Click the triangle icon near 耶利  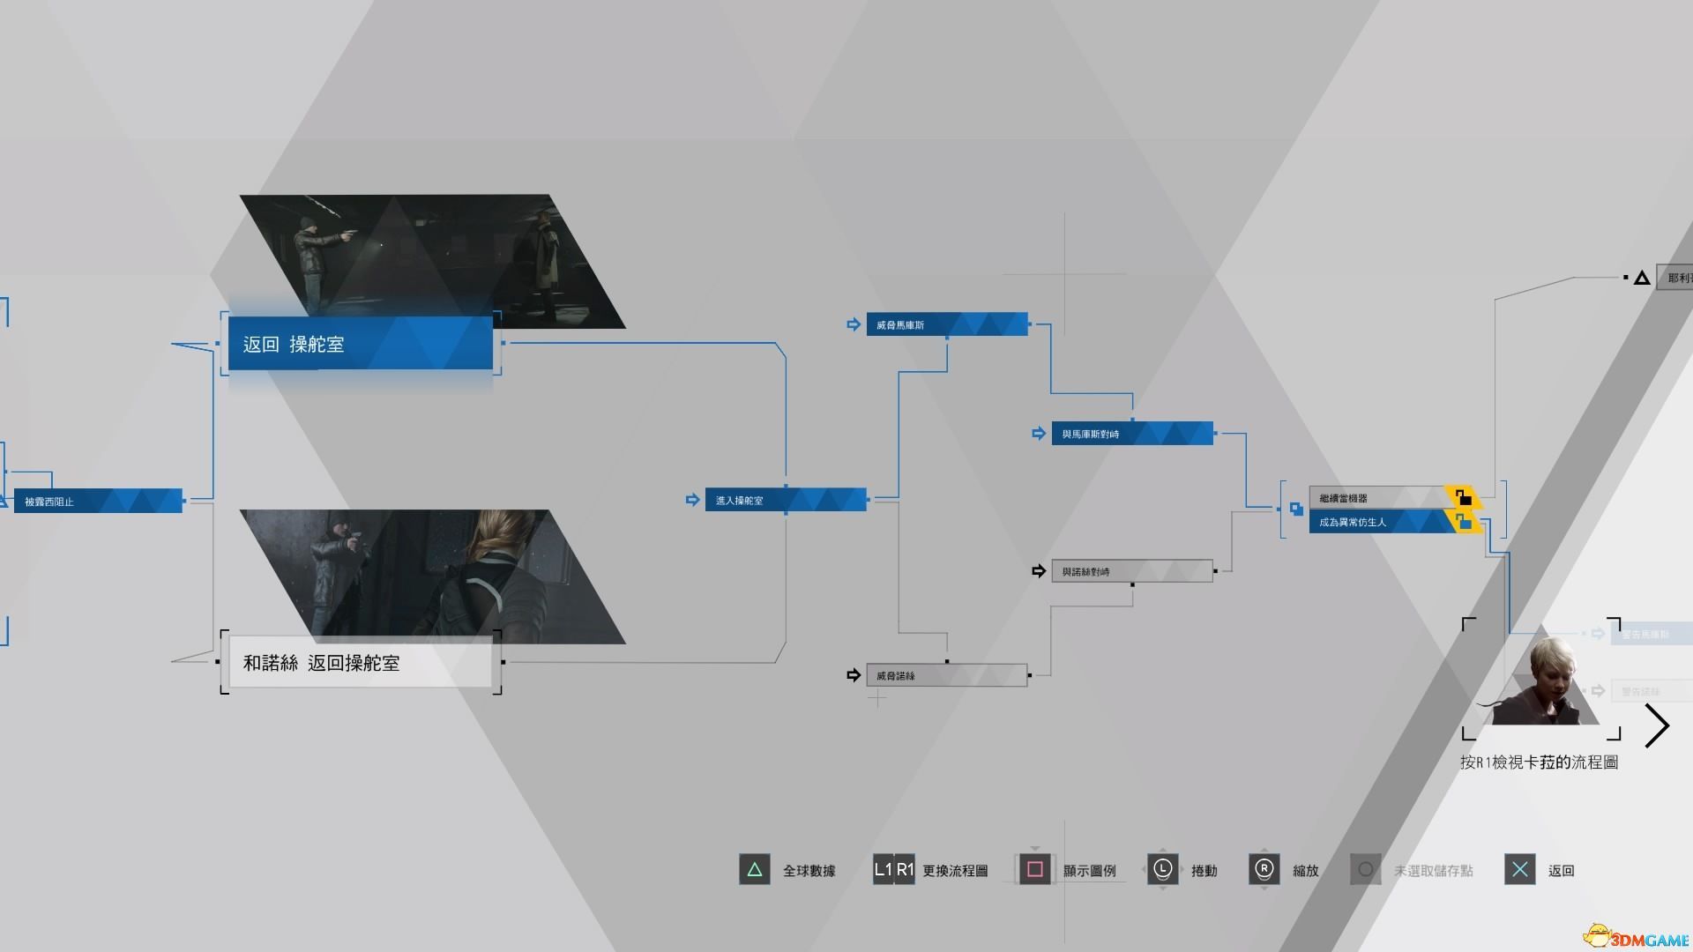(1637, 276)
